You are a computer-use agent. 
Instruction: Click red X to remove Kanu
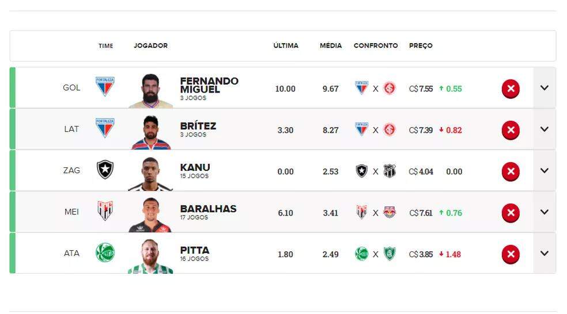511,171
